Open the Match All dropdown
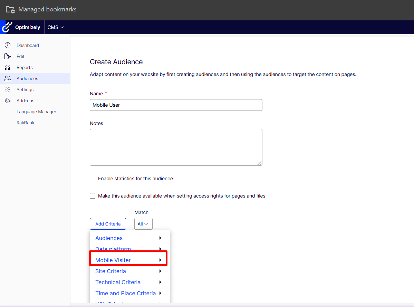The image size is (414, 307). pyautogui.click(x=143, y=224)
